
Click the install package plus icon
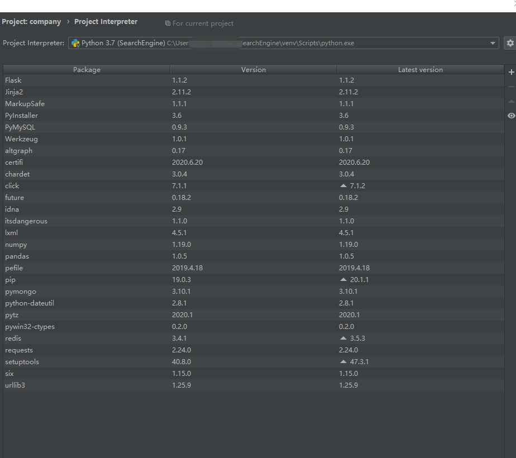tap(511, 72)
